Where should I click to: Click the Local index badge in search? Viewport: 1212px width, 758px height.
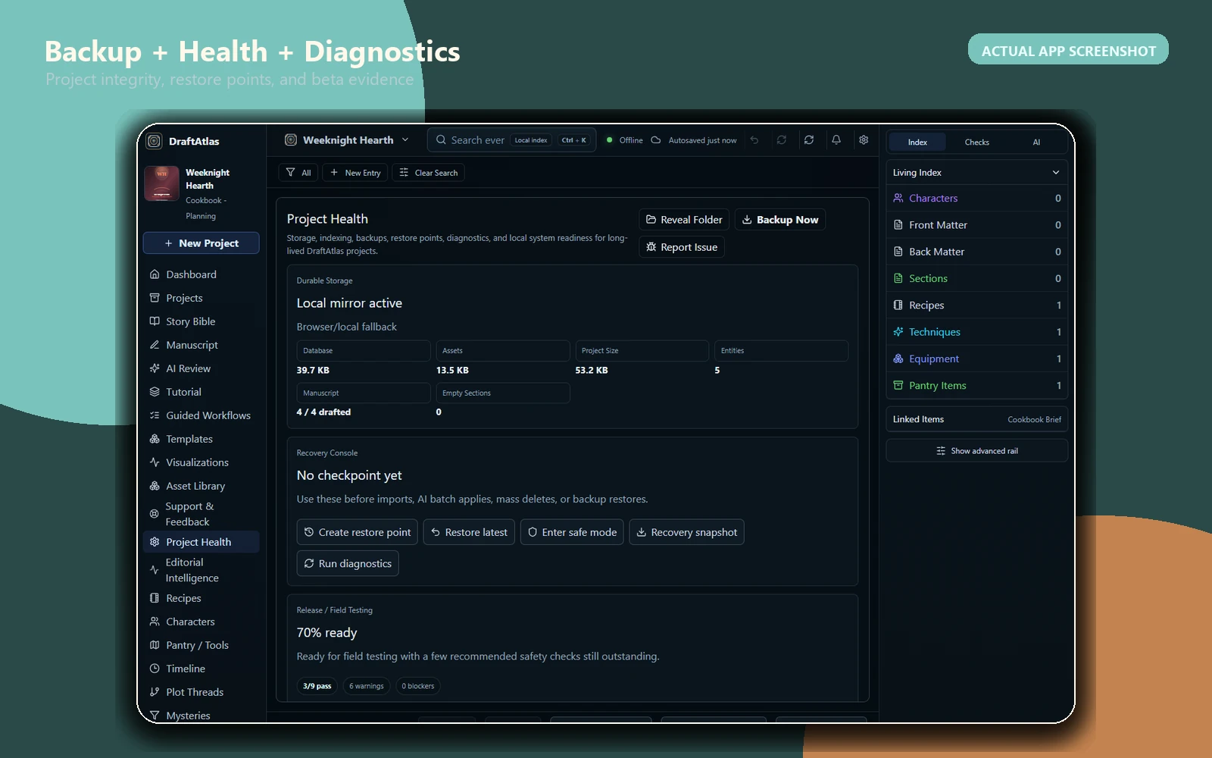click(531, 140)
